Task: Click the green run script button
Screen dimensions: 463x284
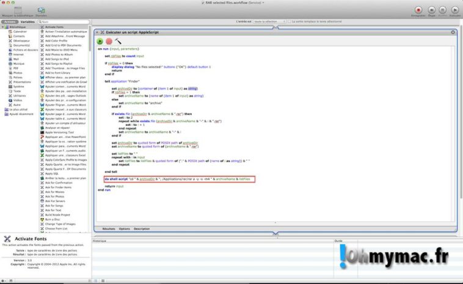Action: (x=100, y=41)
